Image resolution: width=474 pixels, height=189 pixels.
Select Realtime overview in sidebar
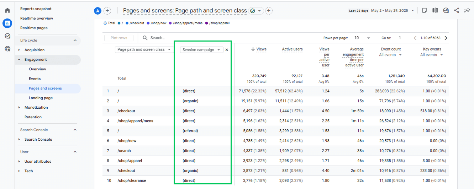(x=37, y=18)
